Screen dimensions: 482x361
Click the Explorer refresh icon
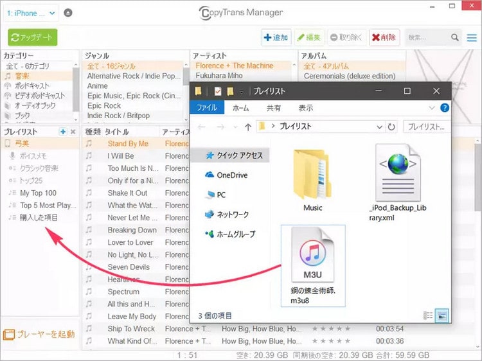[x=391, y=127]
